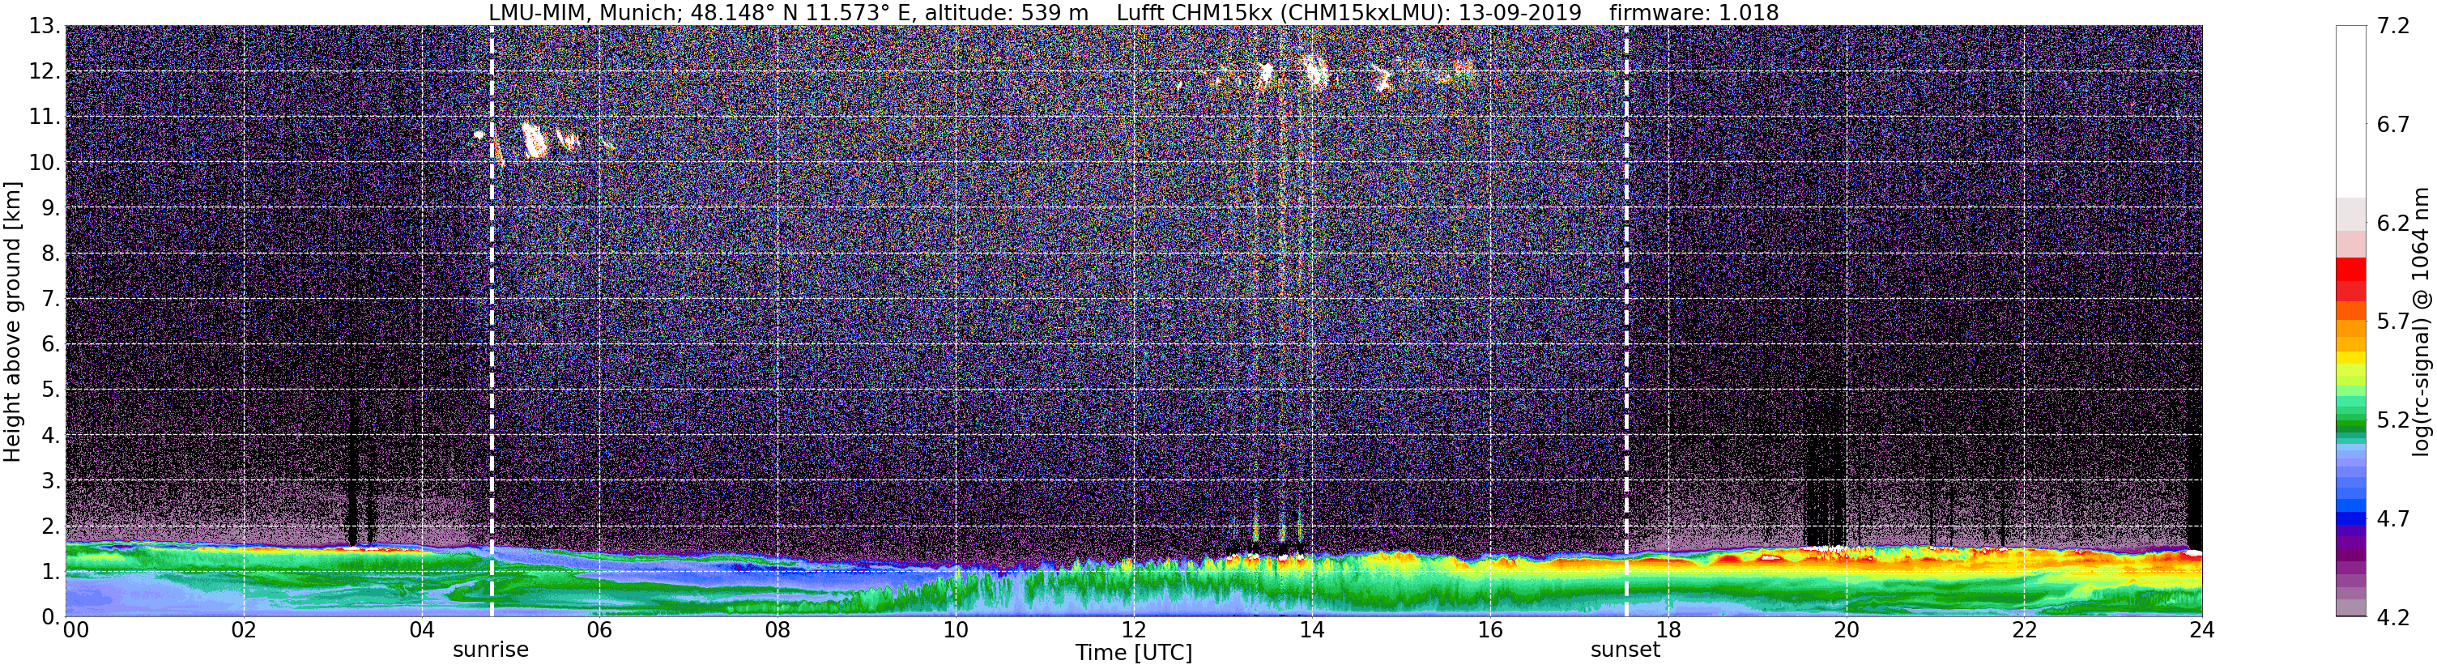Click the y-axis tick label '3.'
Image resolution: width=2437 pixels, height=669 pixels.
pyautogui.click(x=51, y=481)
